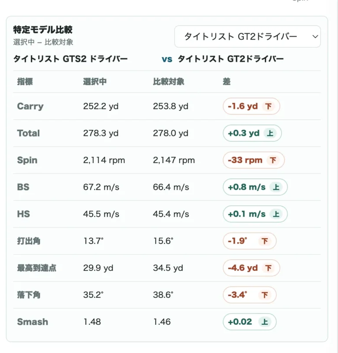Screen dimensions: 338x353
Task: Click the 特定モデル比較 heading
Action: [43, 30]
